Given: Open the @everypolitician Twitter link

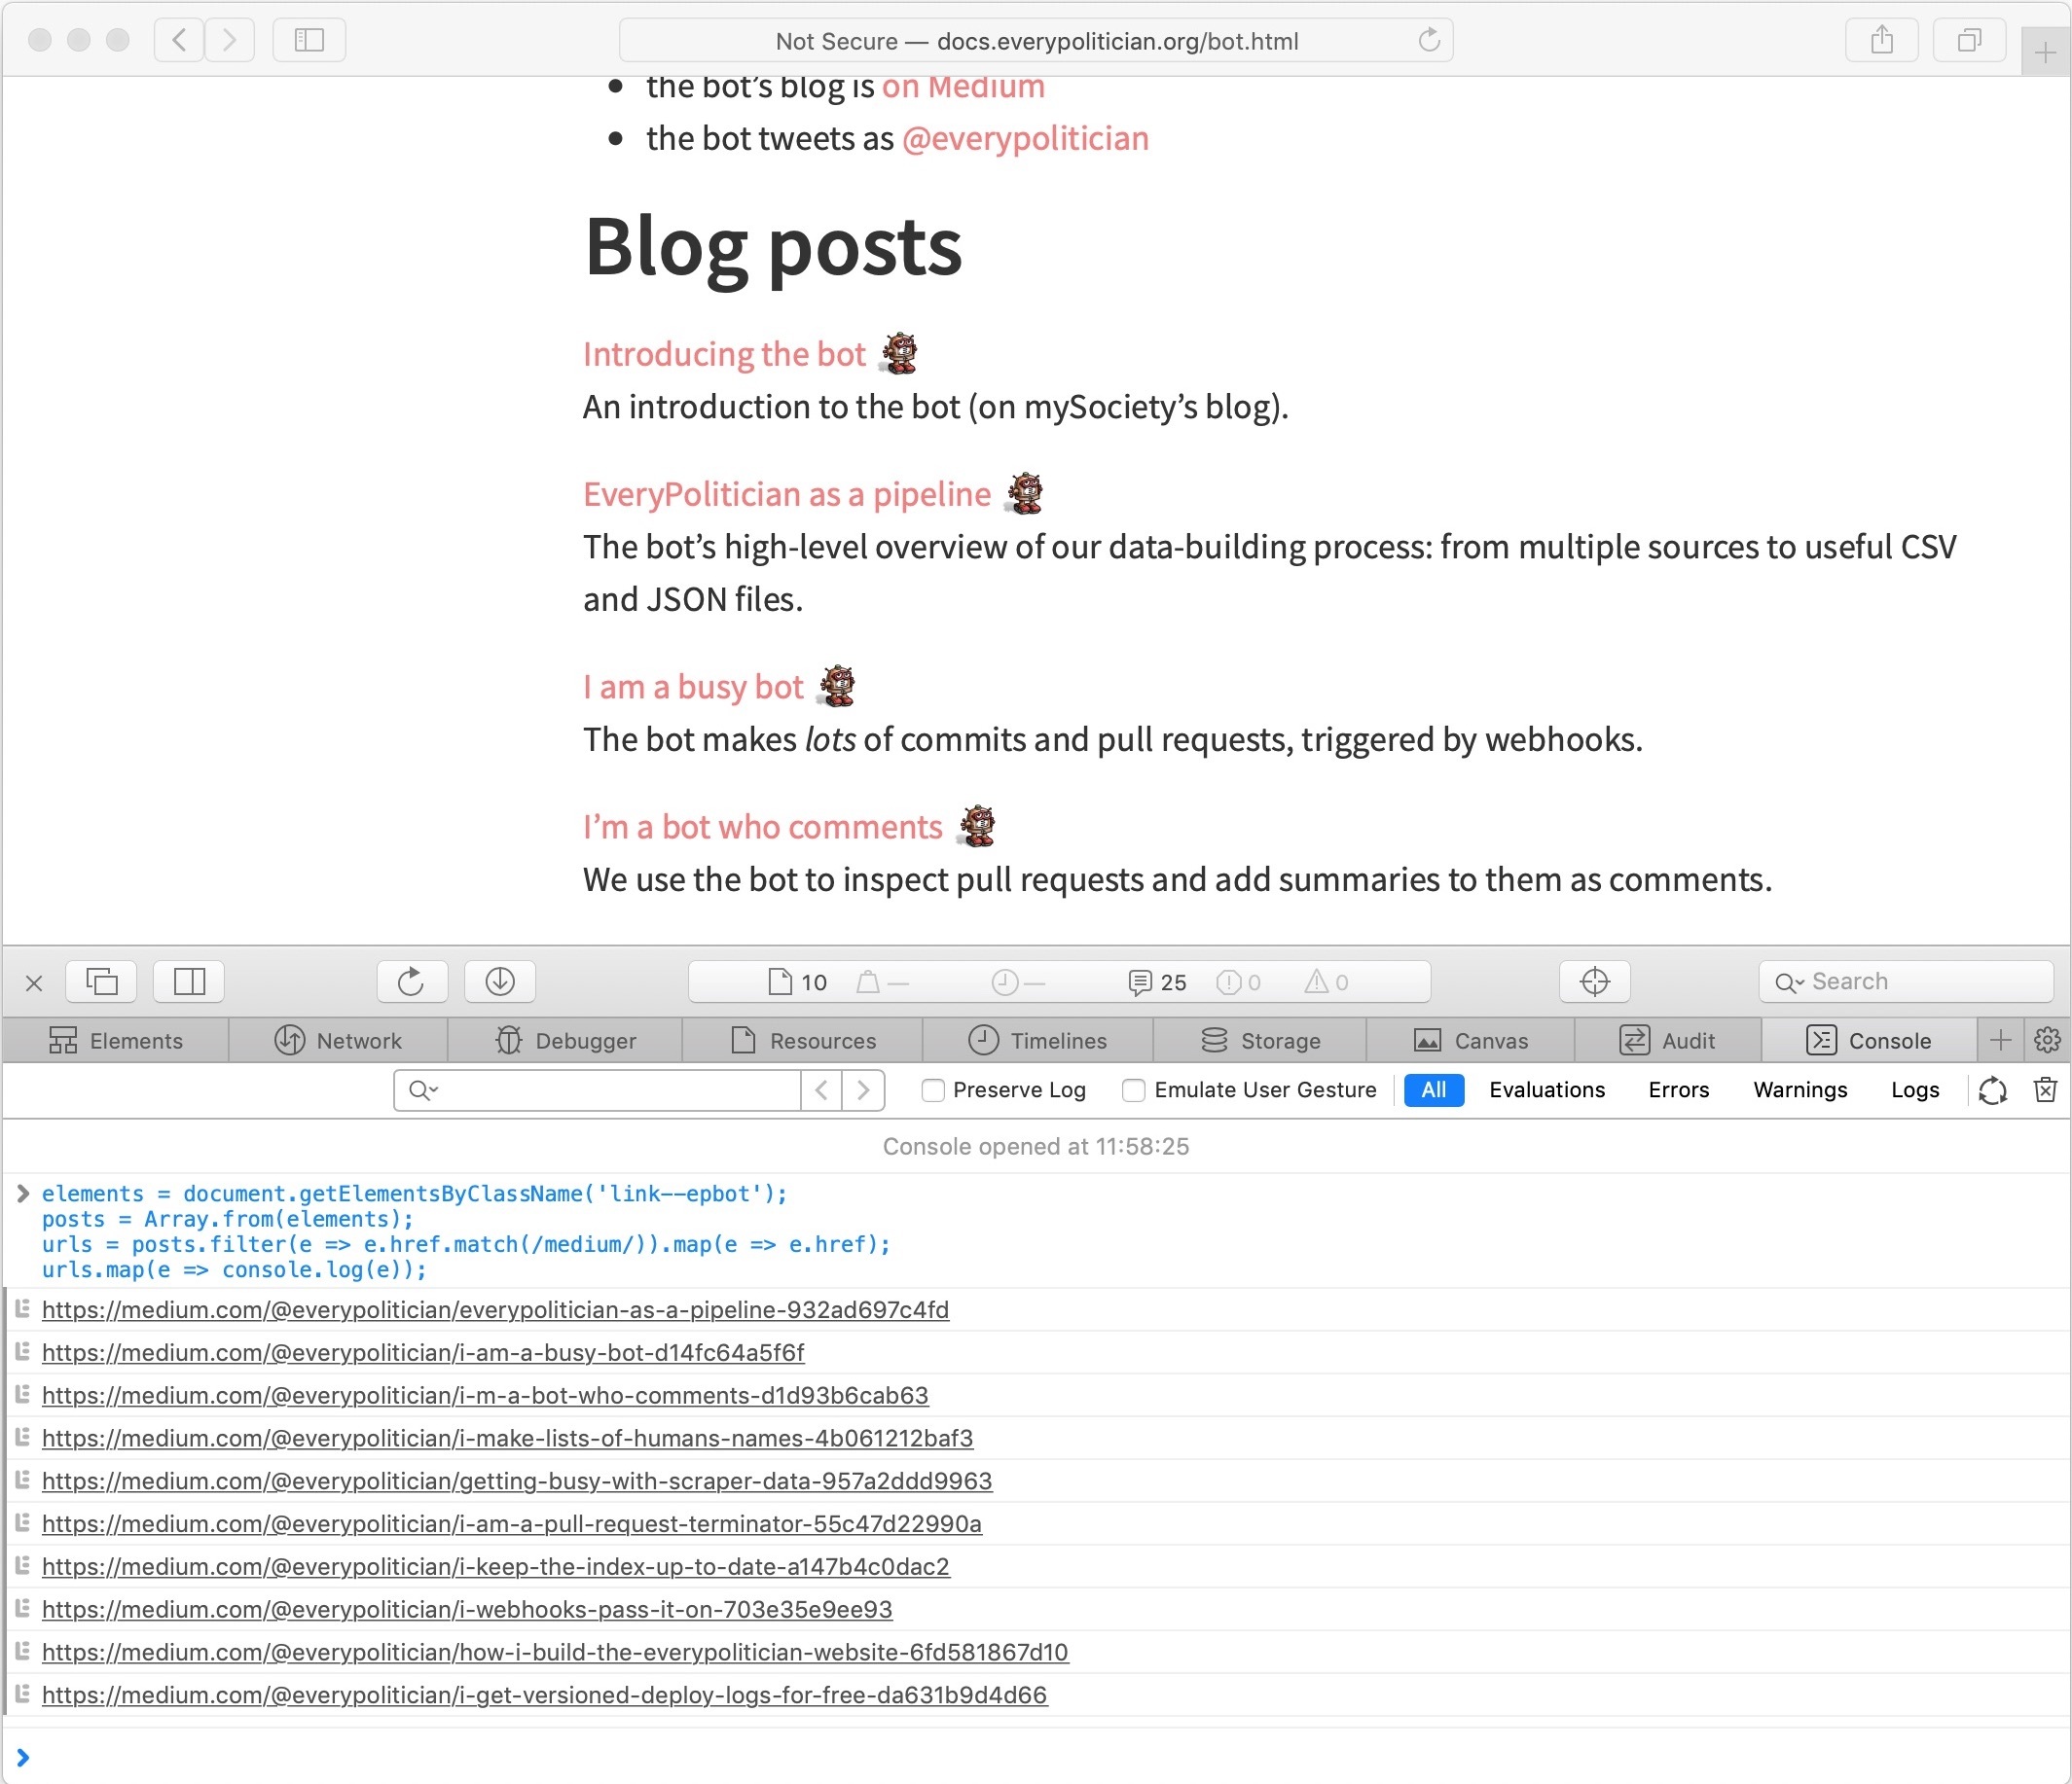Looking at the screenshot, I should point(1025,138).
